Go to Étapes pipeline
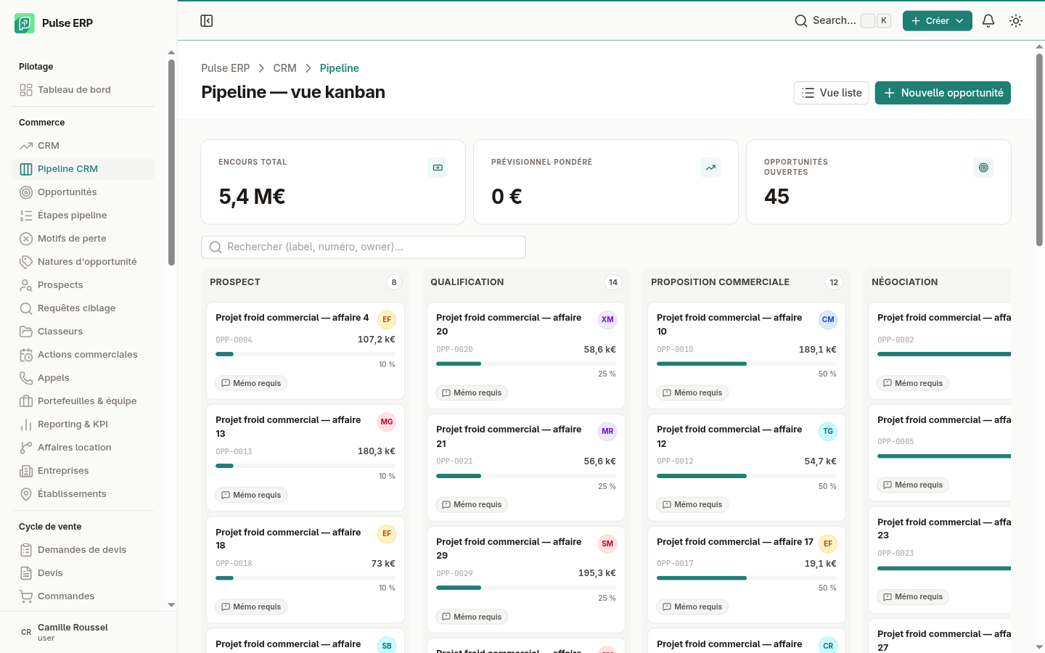This screenshot has width=1045, height=653. tap(83, 215)
